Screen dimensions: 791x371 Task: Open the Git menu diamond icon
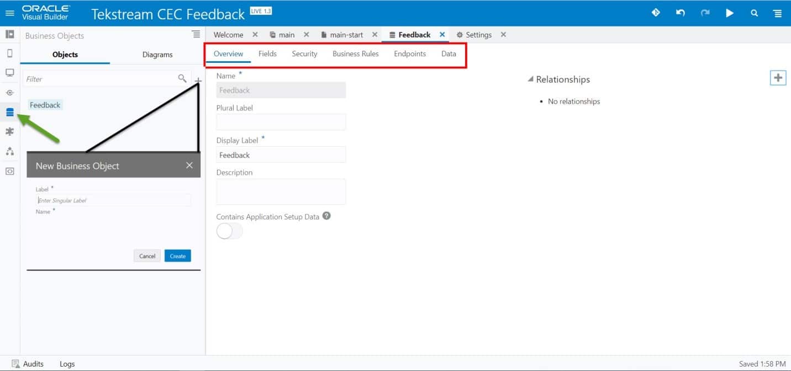656,13
